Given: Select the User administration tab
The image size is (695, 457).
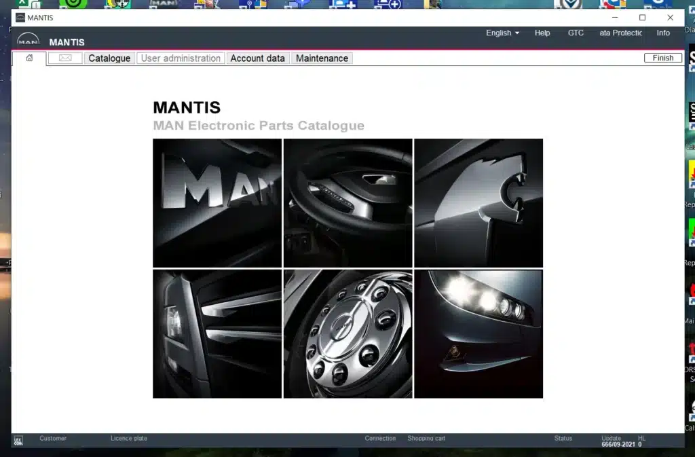Looking at the screenshot, I should pos(181,58).
